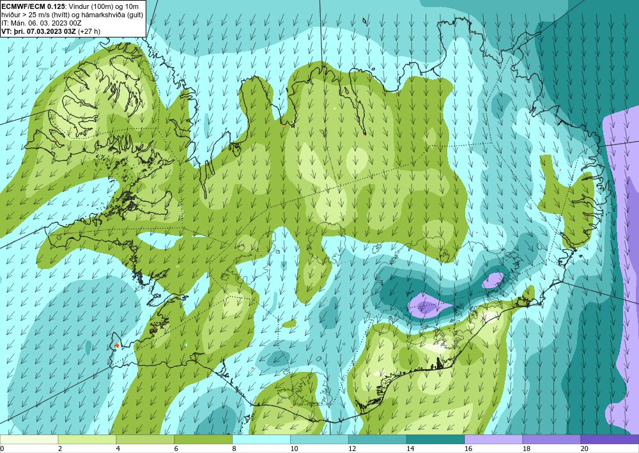Click the larger purple wind-maximum blob over the glacier
The image size is (639, 453).
click(x=429, y=305)
